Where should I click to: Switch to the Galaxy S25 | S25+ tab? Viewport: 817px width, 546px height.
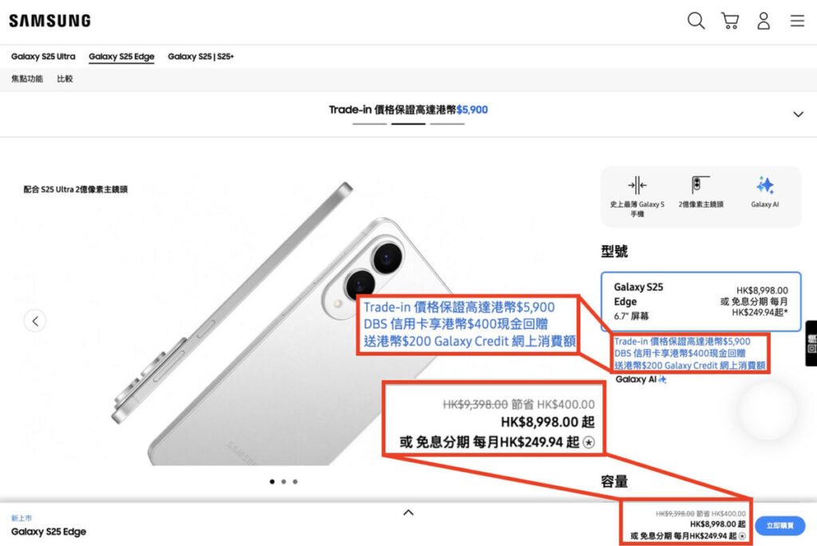pos(200,57)
